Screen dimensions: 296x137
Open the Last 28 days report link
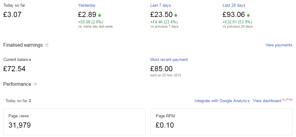(234, 5)
